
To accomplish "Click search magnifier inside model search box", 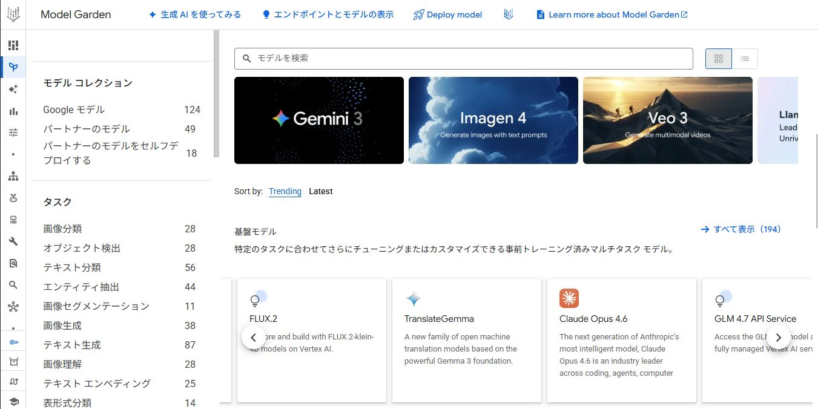I will (247, 59).
